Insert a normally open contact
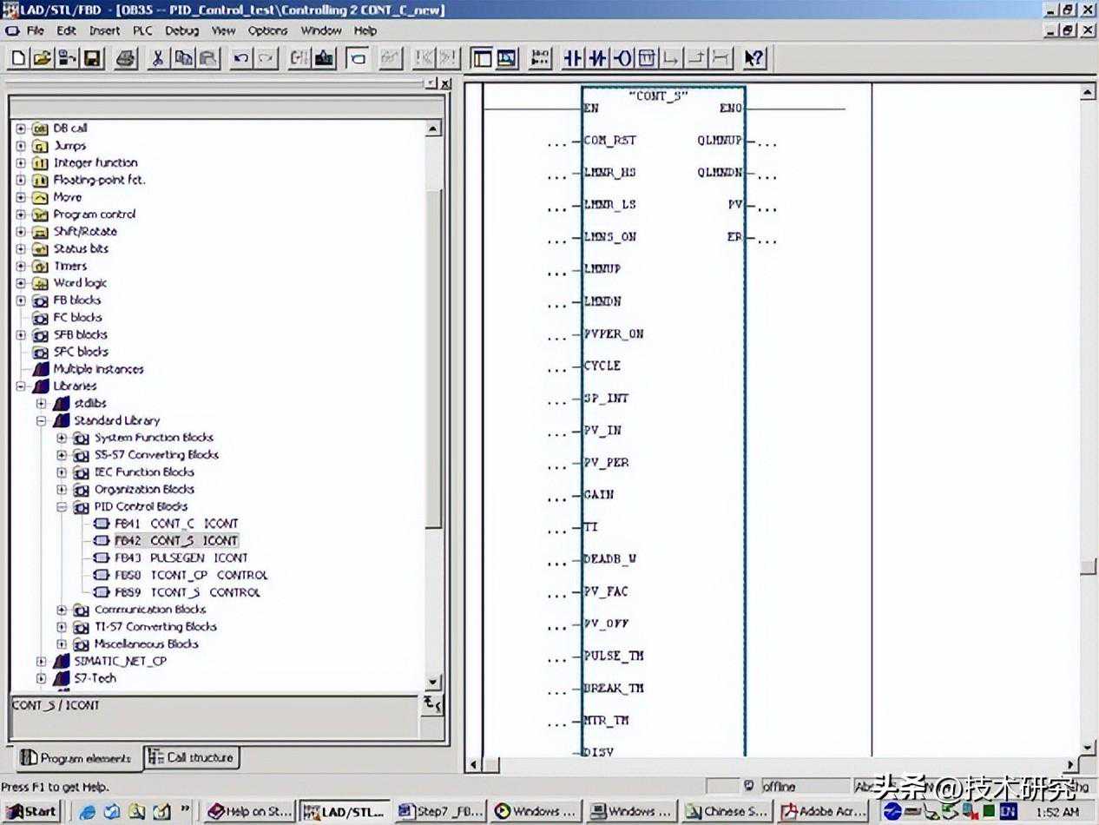 click(572, 58)
